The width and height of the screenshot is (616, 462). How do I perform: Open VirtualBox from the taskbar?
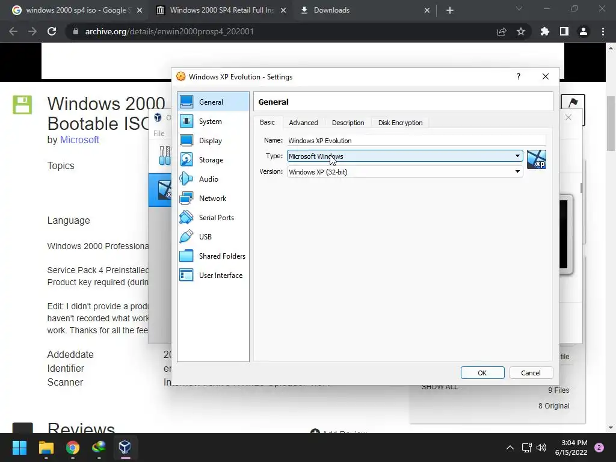(x=125, y=447)
